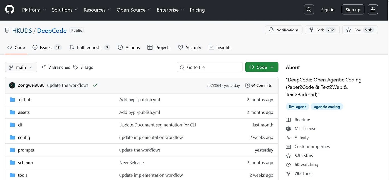Click the Sign up button
Image resolution: width=389 pixels, height=180 pixels.
pos(353,9)
